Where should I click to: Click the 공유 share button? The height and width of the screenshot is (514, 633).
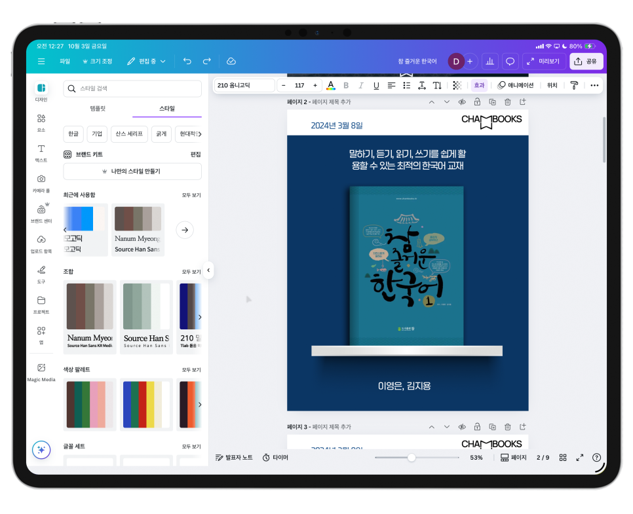tap(586, 62)
